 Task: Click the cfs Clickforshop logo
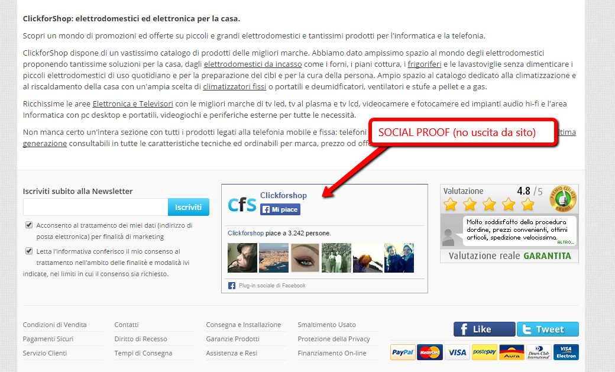pyautogui.click(x=242, y=205)
